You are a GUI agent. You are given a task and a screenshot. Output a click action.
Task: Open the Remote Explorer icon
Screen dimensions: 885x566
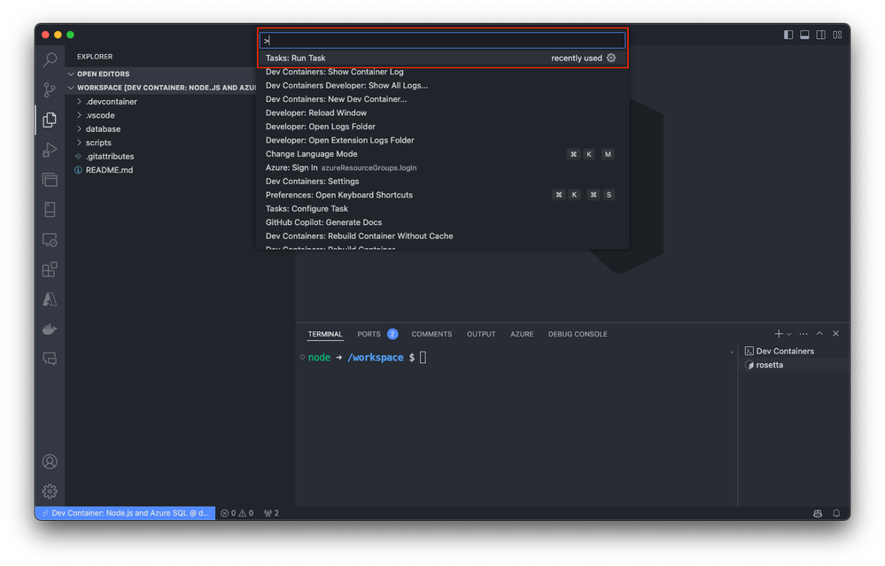tap(50, 240)
